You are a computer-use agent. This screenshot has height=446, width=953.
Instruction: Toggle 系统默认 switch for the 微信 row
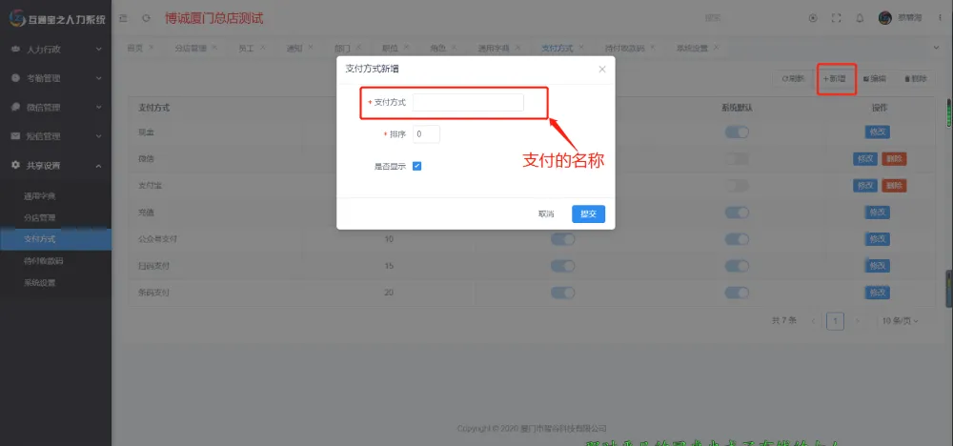coord(736,159)
